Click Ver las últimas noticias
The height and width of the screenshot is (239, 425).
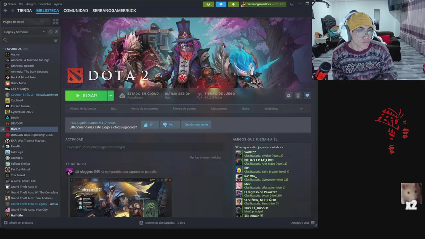(205, 157)
